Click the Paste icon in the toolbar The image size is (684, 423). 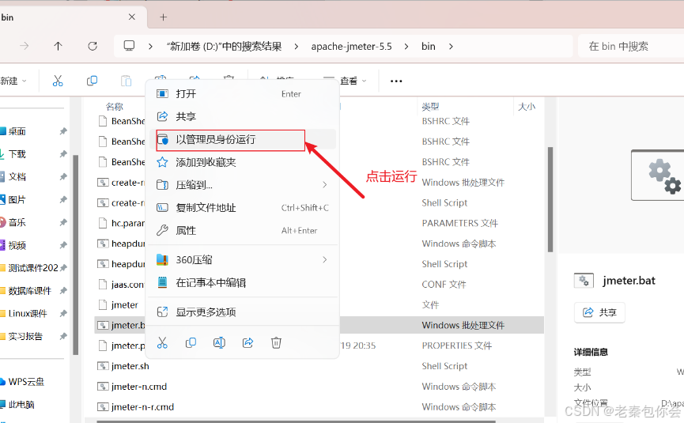[126, 81]
